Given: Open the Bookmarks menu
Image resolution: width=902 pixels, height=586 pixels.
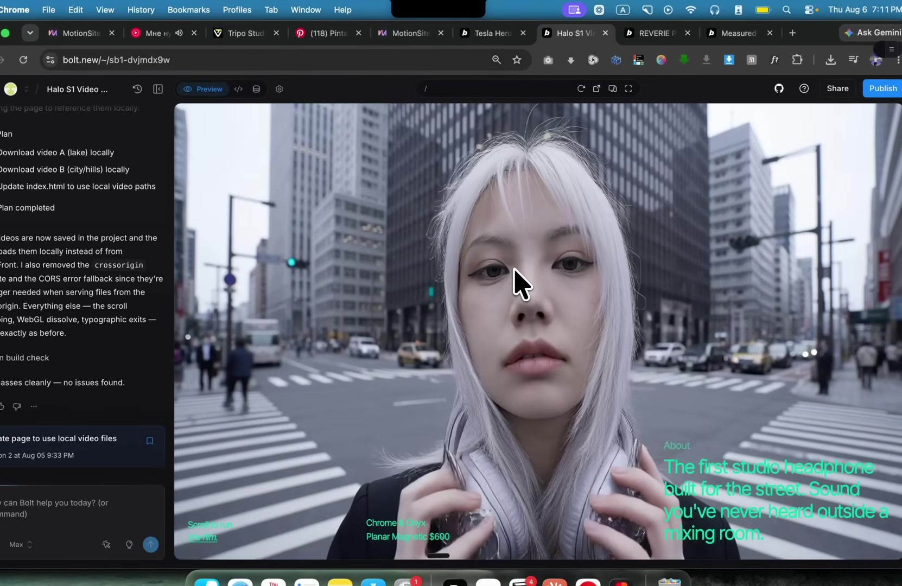Looking at the screenshot, I should 188,10.
